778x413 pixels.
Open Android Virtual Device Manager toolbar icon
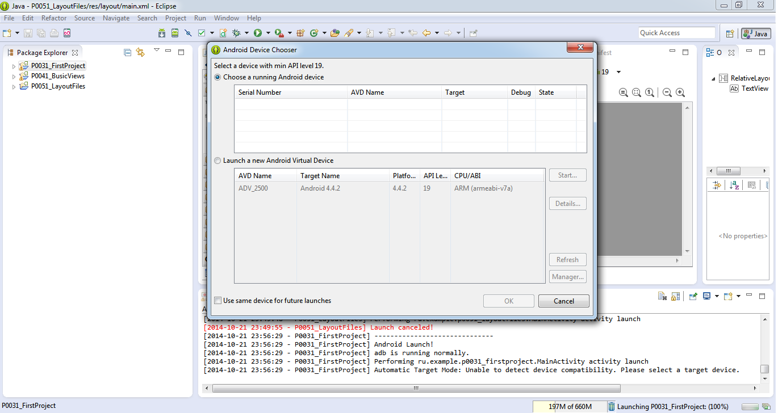175,33
